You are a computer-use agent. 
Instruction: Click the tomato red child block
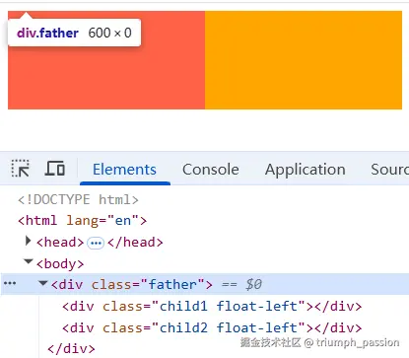(106, 78)
